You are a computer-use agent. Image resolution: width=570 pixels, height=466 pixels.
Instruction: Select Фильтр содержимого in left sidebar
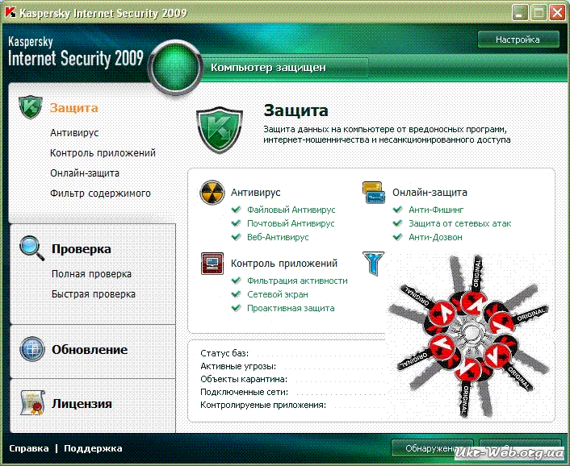pyautogui.click(x=100, y=193)
